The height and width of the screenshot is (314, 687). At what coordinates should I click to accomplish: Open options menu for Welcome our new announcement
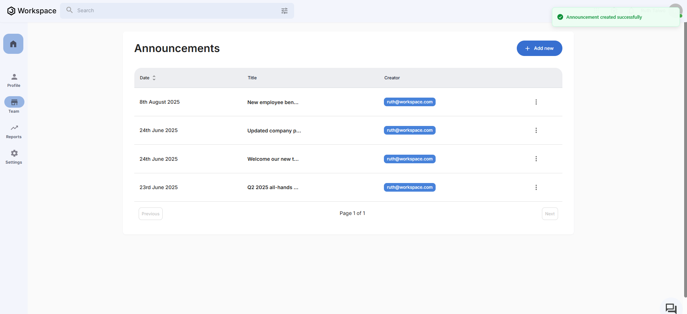coord(536,159)
